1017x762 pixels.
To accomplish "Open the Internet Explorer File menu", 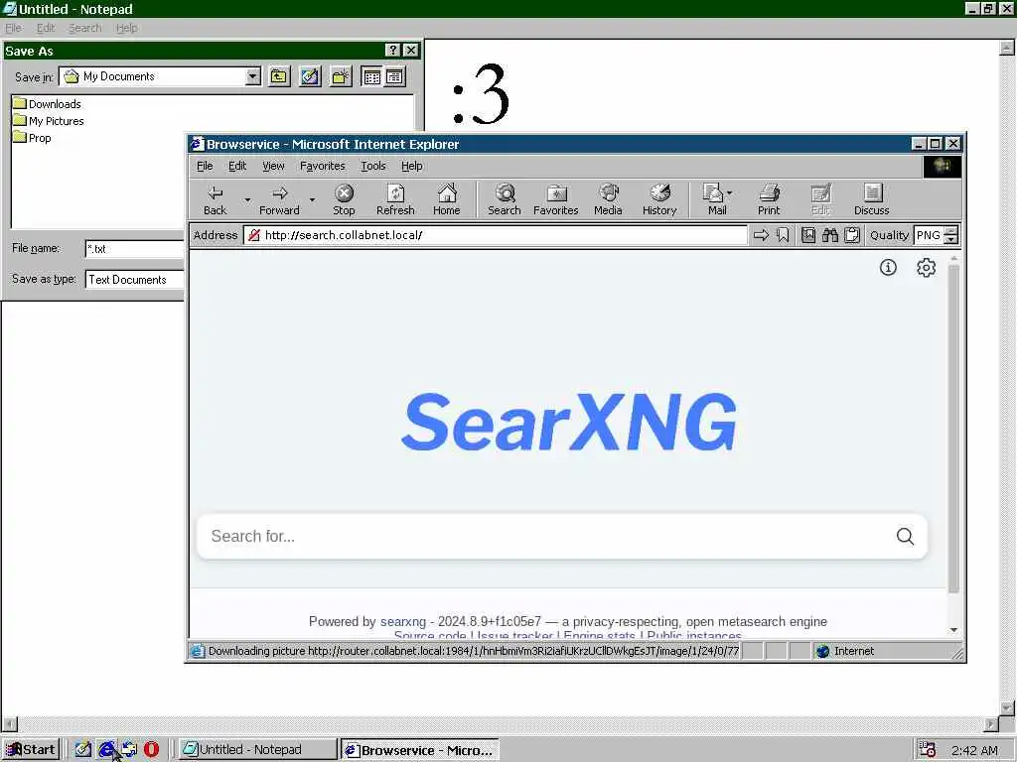I will 205,166.
